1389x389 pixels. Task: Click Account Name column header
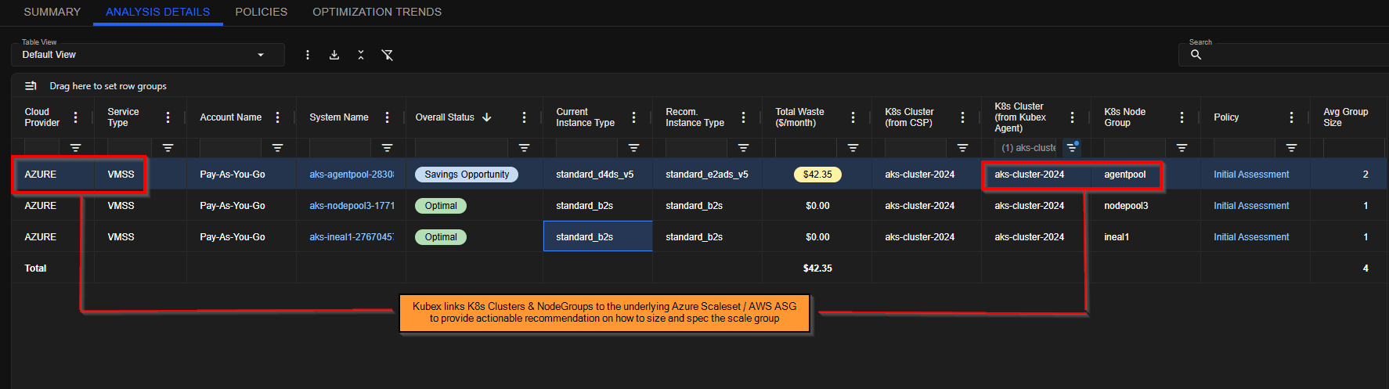coord(230,117)
